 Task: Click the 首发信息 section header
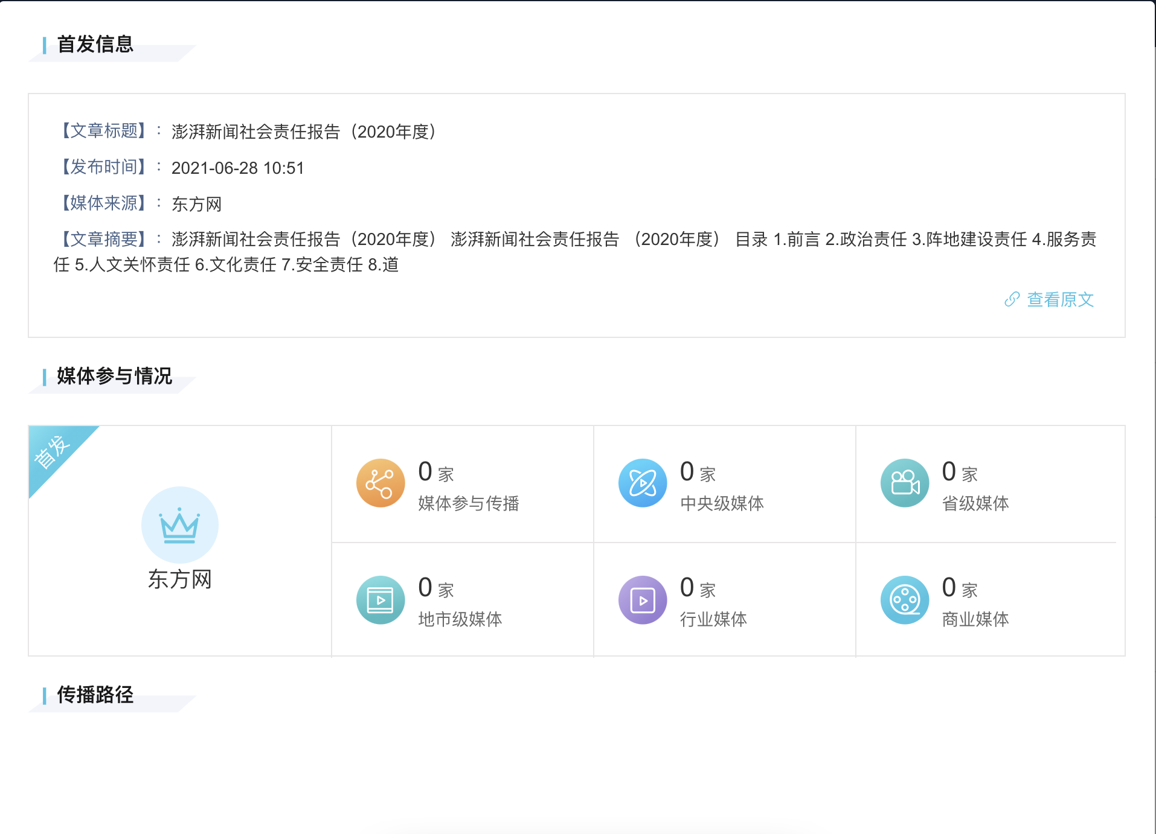tap(95, 45)
